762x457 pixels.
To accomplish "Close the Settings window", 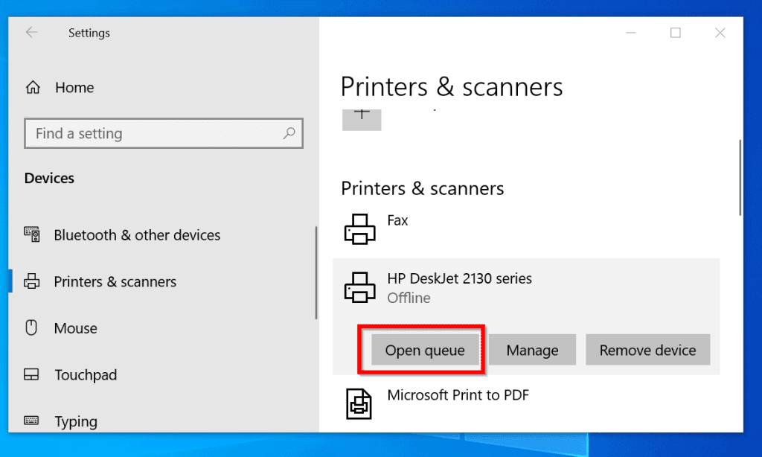I will [x=720, y=33].
